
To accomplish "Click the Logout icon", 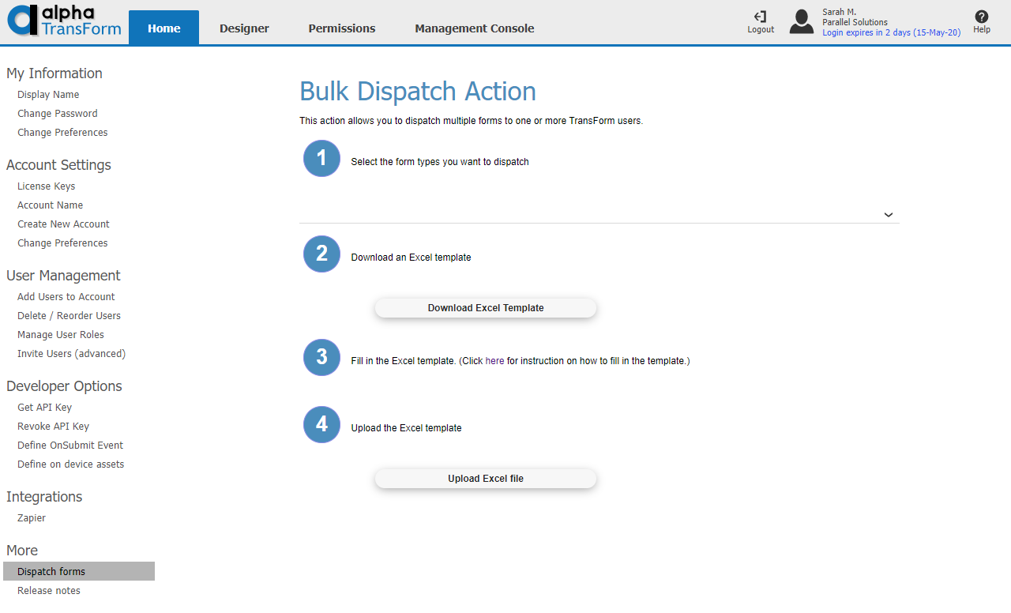I will tap(760, 20).
